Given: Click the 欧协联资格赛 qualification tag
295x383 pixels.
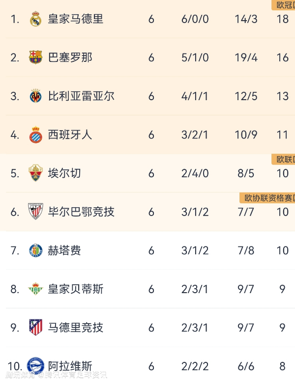Looking at the screenshot, I should [x=267, y=198].
